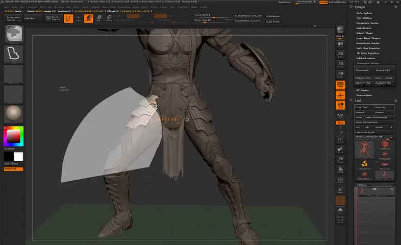401x245 pixels.
Task: Select the white main color swatch
Action: (18, 157)
